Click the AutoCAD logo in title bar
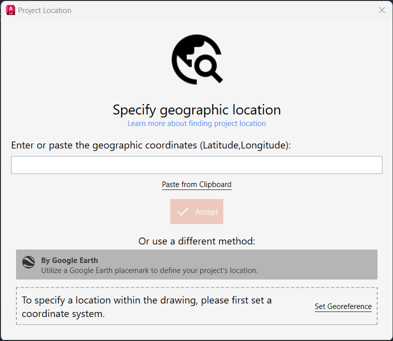Screen dimensions: 393x341 tap(11, 10)
